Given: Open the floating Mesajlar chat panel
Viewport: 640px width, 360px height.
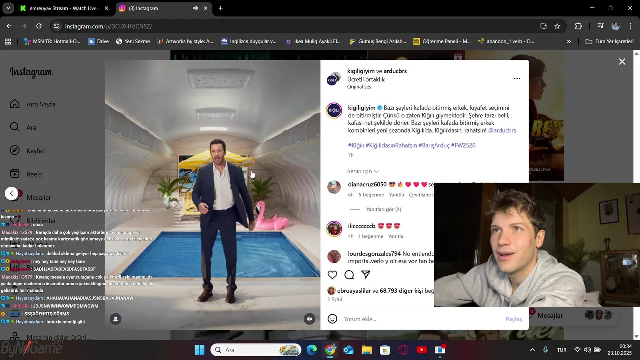Looking at the screenshot, I should click(x=572, y=315).
